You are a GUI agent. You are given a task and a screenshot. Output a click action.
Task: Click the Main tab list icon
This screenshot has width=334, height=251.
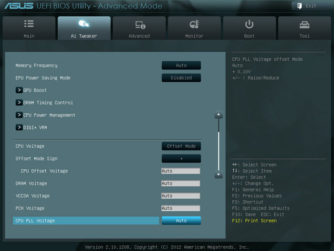pyautogui.click(x=29, y=24)
